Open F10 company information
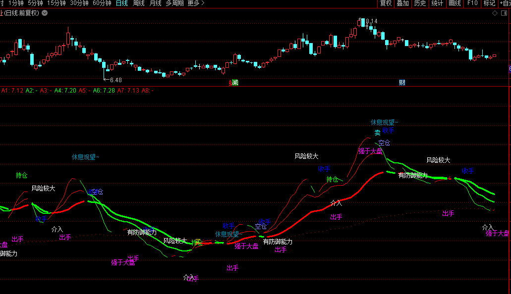The height and width of the screenshot is (294, 511). [x=472, y=3]
